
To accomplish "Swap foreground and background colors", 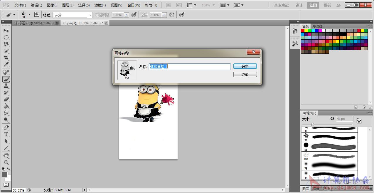I will click(x=9, y=169).
